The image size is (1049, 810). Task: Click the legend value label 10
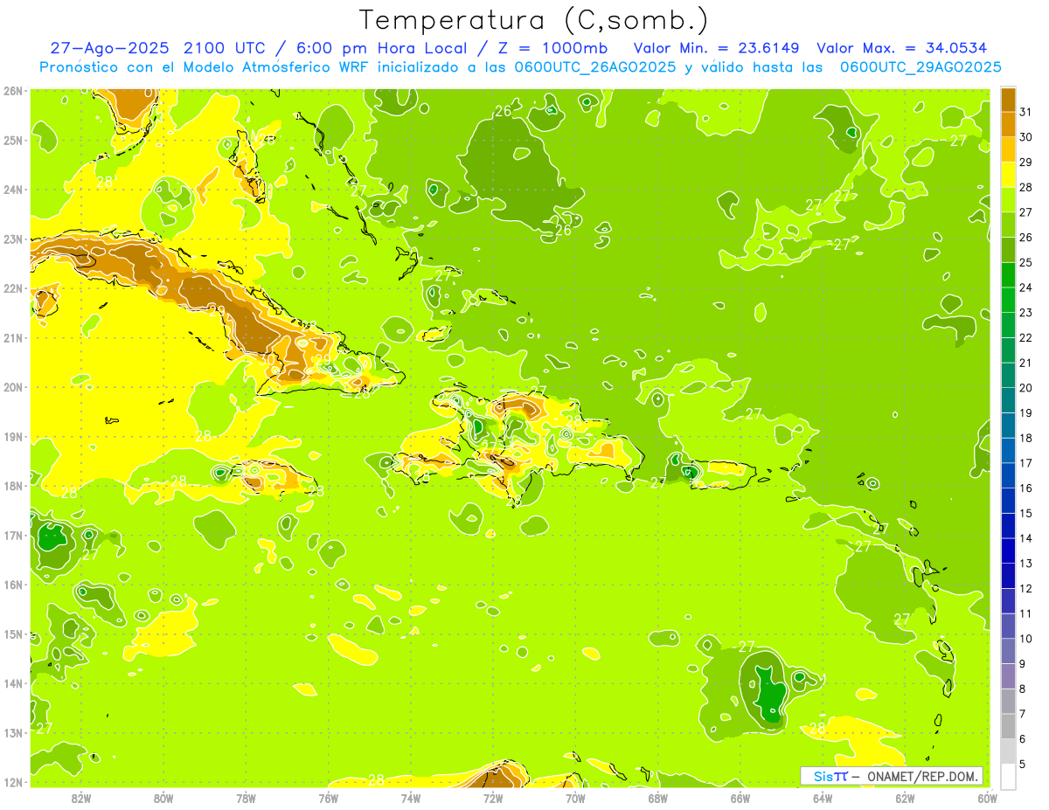[1025, 639]
